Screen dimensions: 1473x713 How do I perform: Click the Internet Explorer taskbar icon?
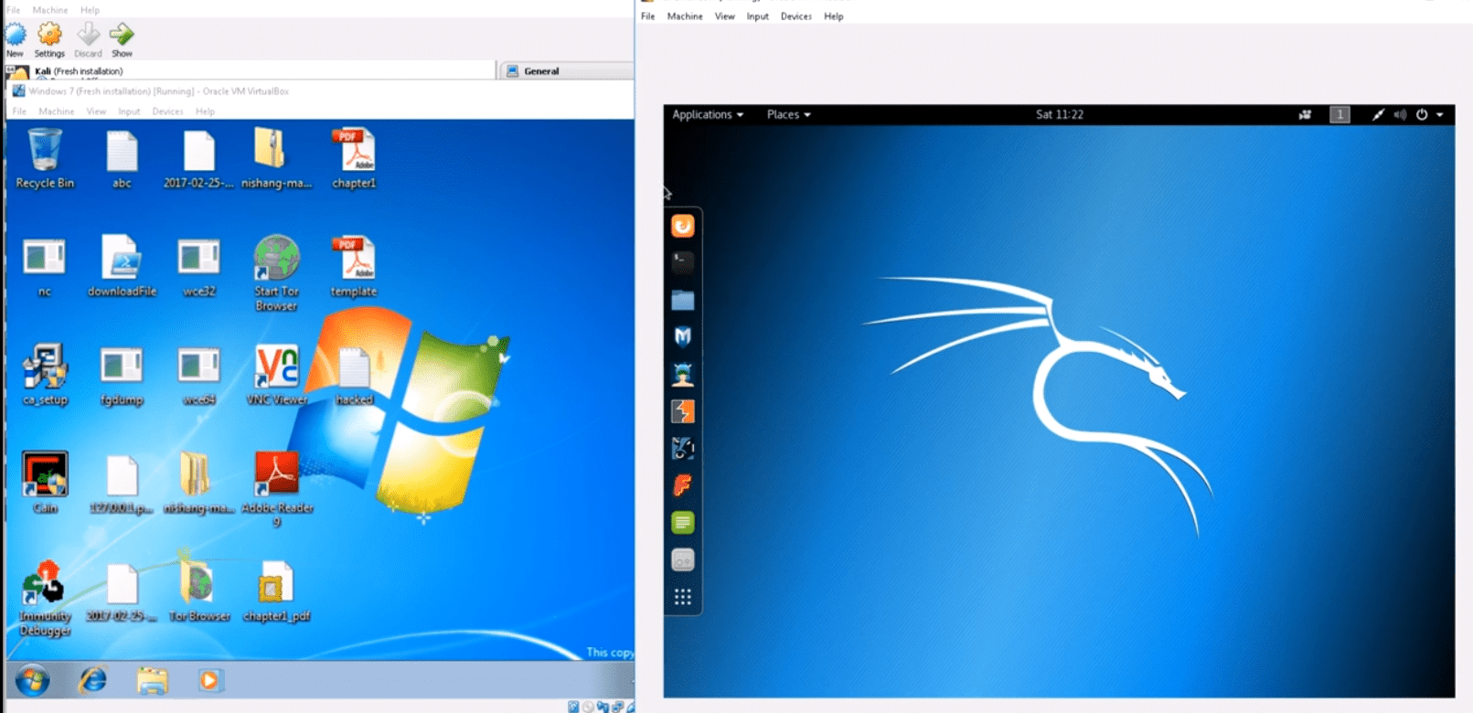tap(92, 680)
